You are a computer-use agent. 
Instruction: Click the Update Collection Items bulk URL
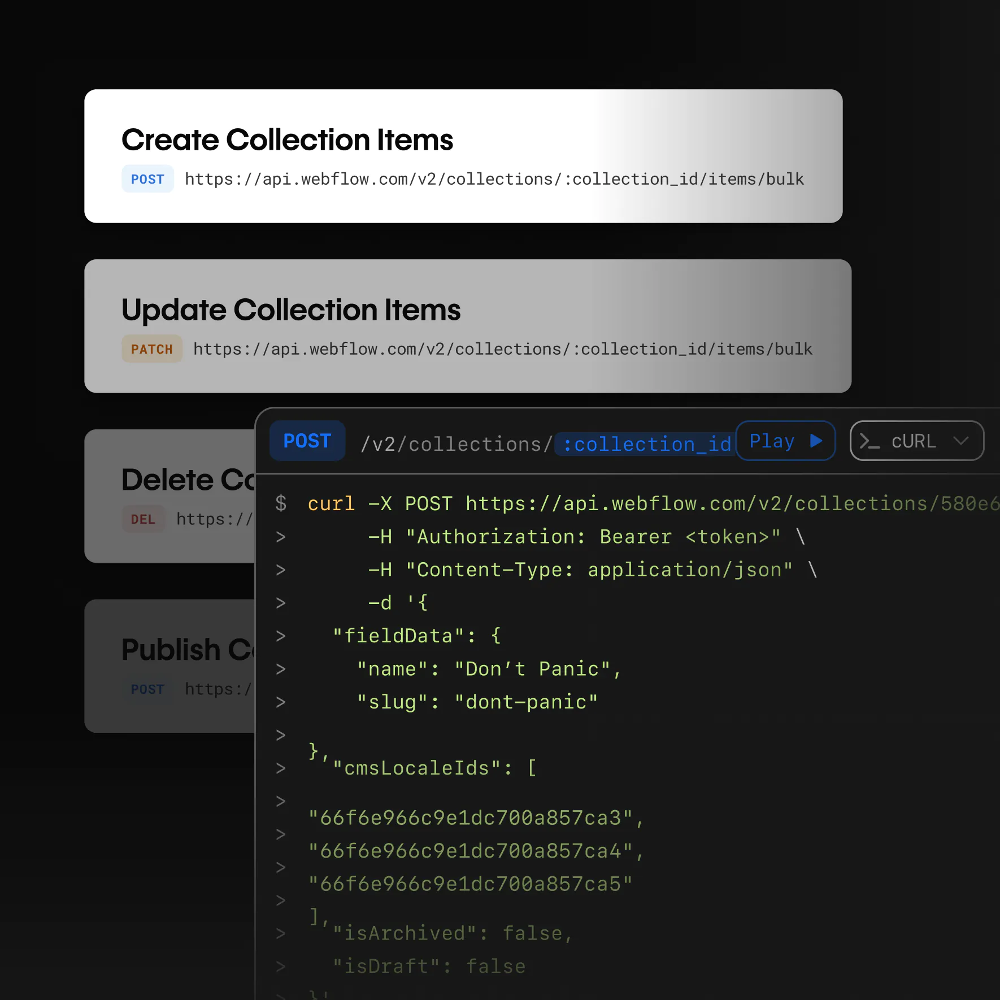[502, 349]
